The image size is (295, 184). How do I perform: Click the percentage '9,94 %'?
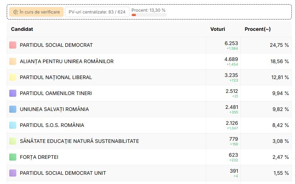(x=280, y=93)
